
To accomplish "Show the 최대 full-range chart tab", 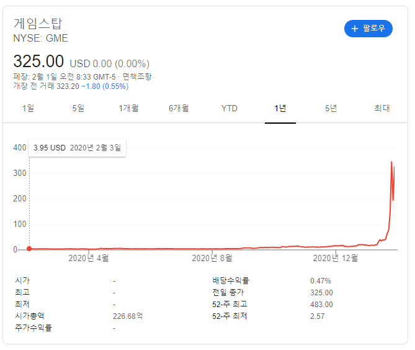I will coord(382,108).
